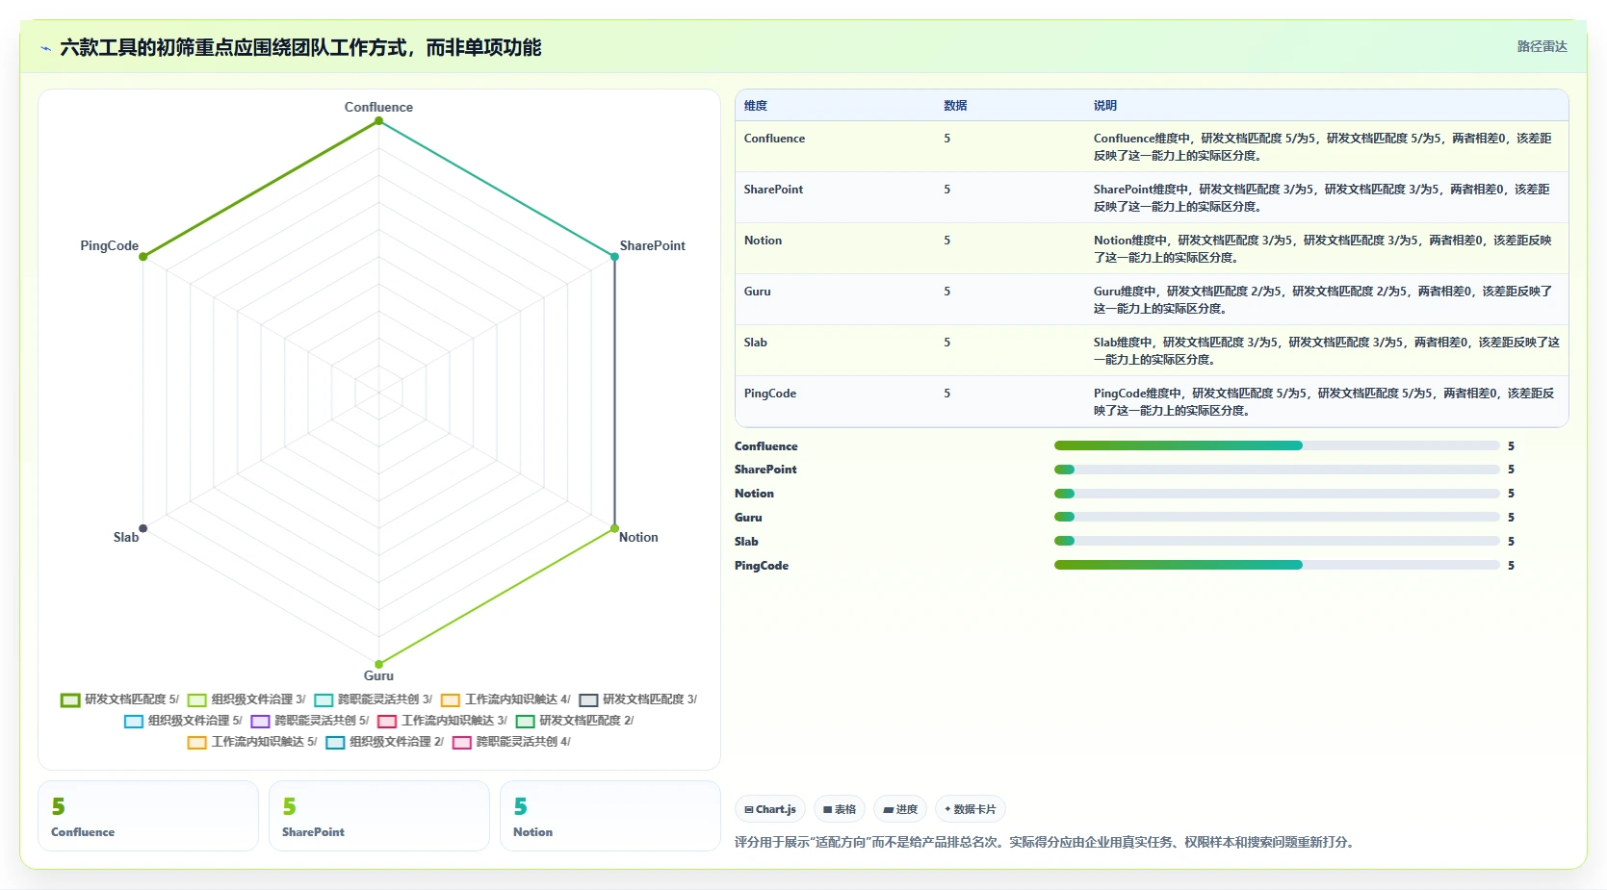The image size is (1607, 890).
Task: Click the Guru progress bar
Action: coord(1277,517)
